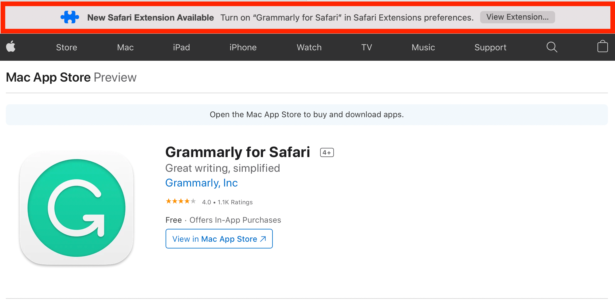615x300 pixels.
Task: Click the 4+ age rating badge
Action: (x=327, y=152)
